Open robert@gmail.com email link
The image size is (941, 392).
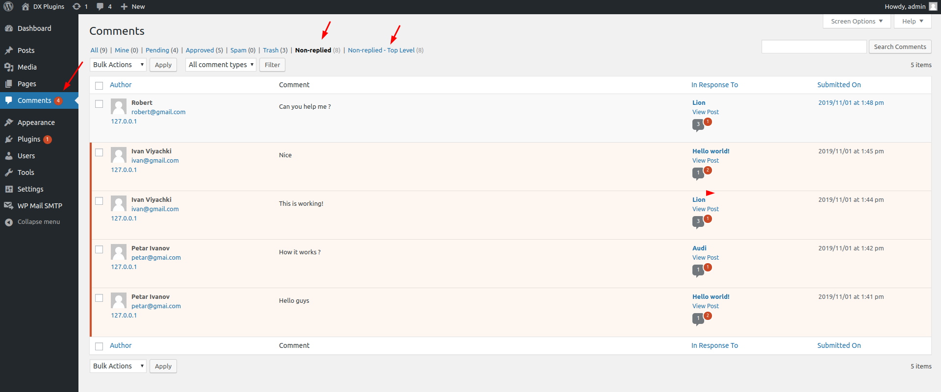[x=158, y=112]
